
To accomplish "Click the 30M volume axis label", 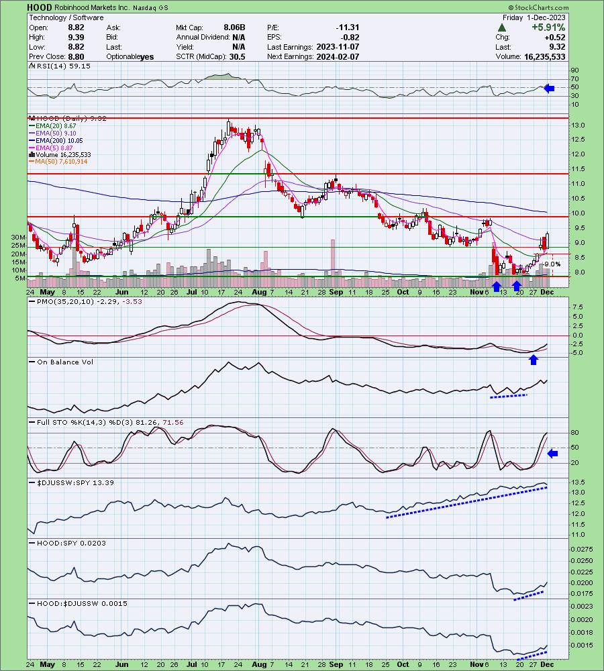I will (x=19, y=237).
